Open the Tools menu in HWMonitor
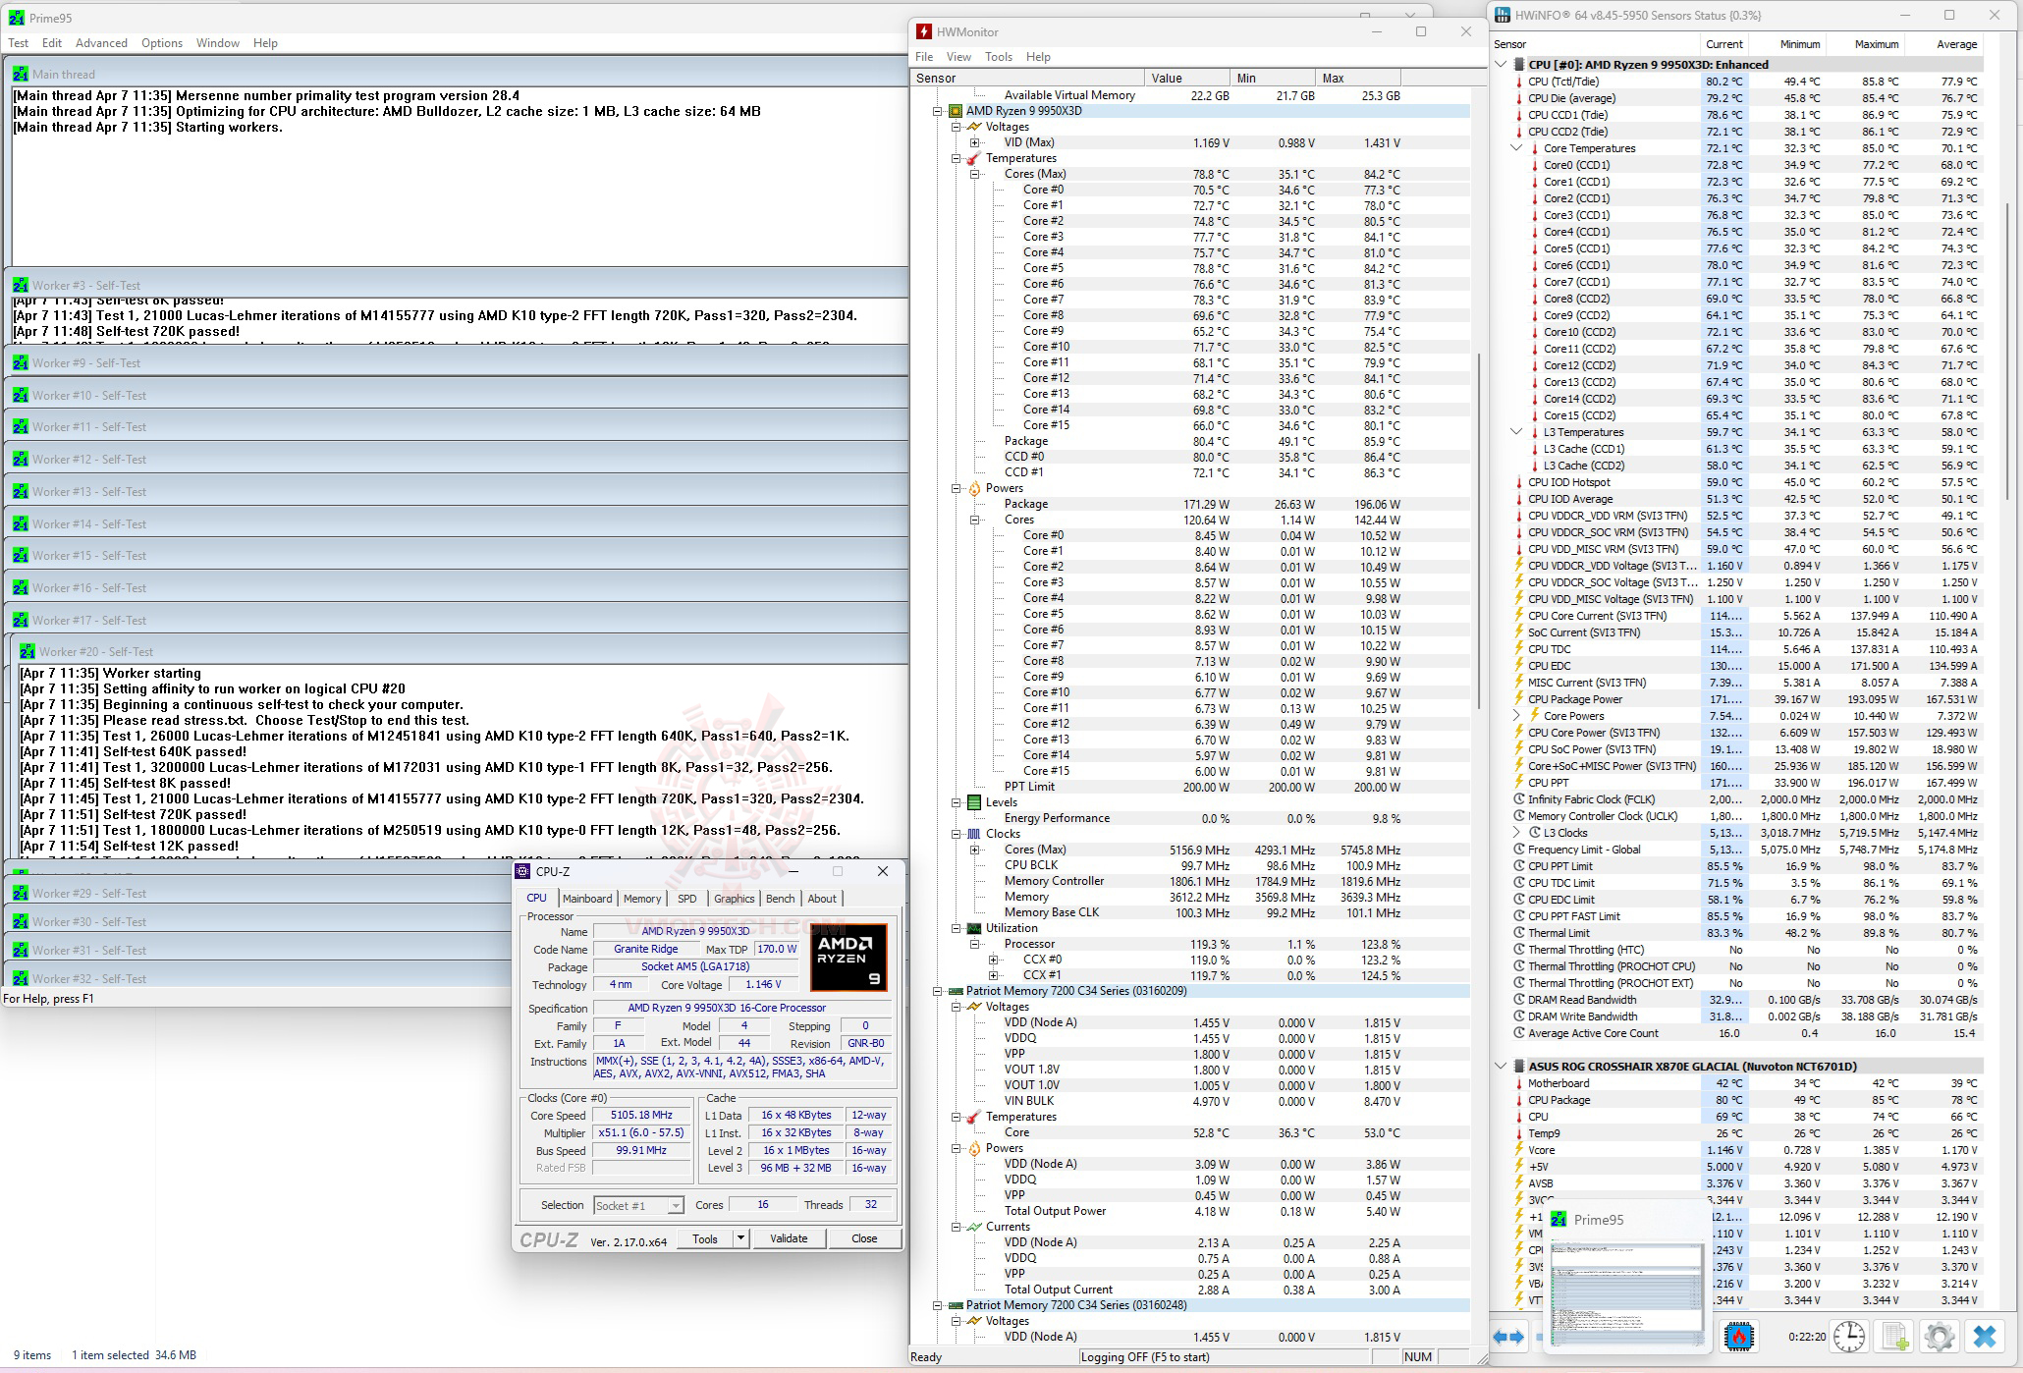2023x1373 pixels. 998,57
